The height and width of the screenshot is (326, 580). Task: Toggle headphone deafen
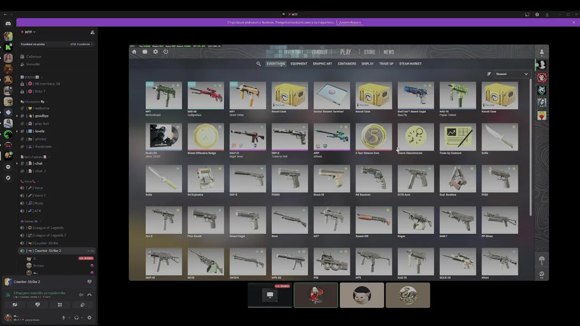77,318
